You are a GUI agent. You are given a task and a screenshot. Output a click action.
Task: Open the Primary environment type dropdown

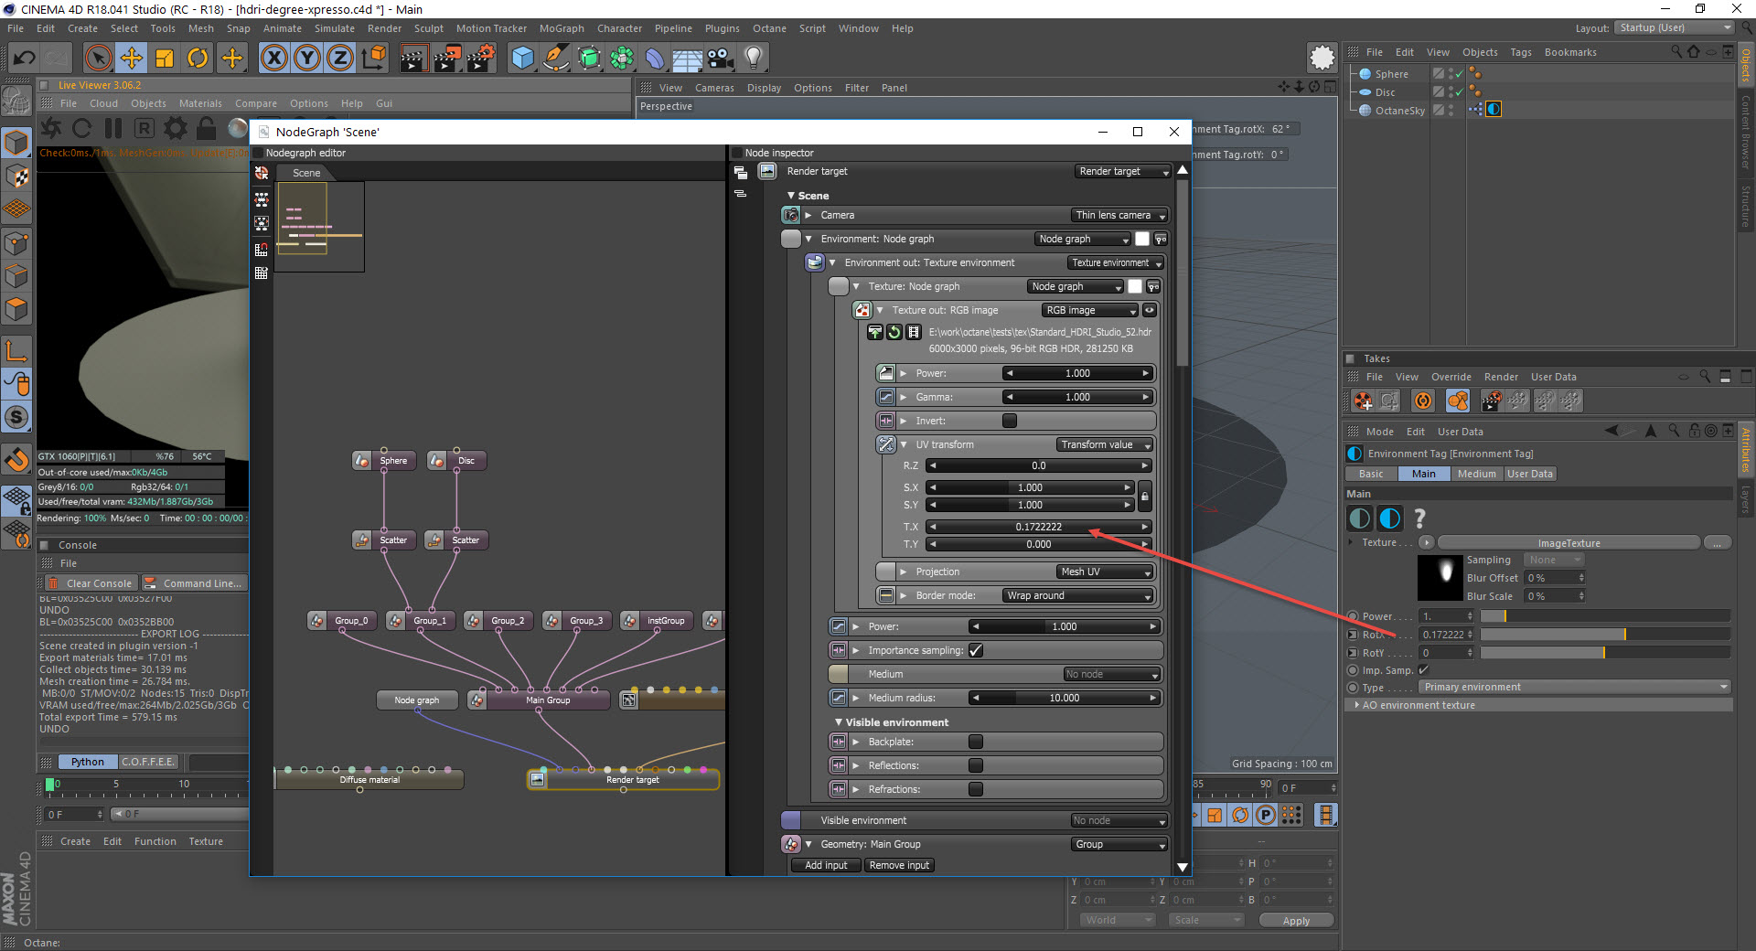pyautogui.click(x=1575, y=688)
